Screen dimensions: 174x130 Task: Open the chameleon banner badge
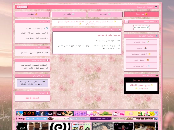click(x=106, y=113)
